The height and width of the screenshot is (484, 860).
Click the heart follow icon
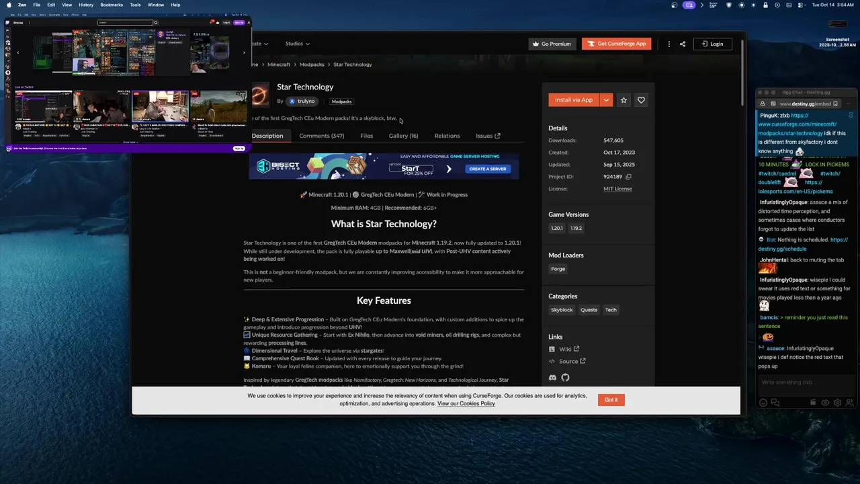coord(641,100)
